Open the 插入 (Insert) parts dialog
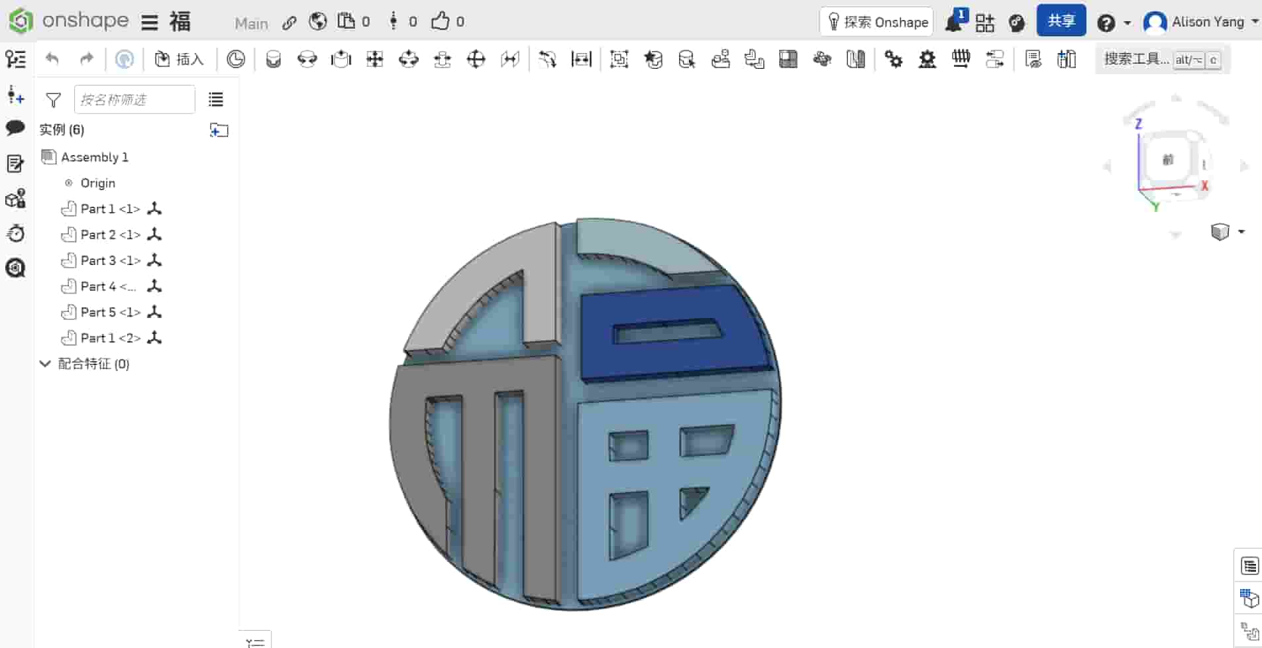The image size is (1262, 648). pos(178,59)
